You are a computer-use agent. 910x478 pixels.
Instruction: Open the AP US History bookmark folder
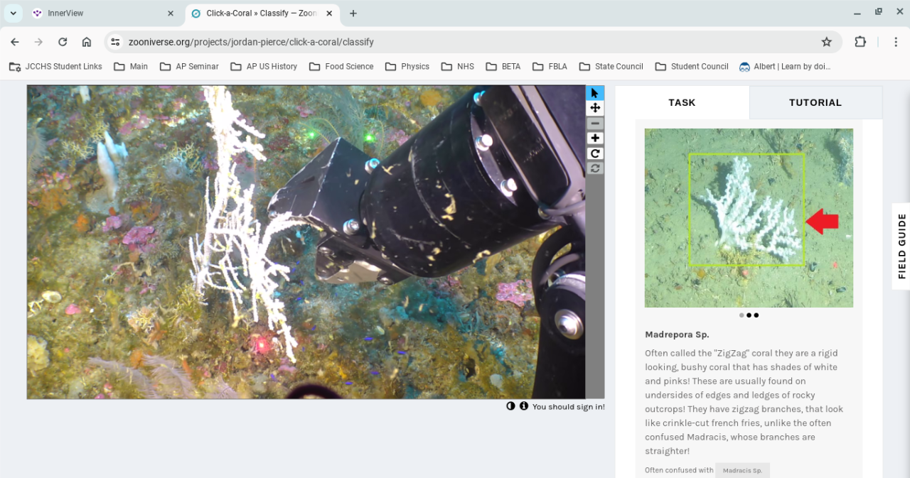point(264,66)
